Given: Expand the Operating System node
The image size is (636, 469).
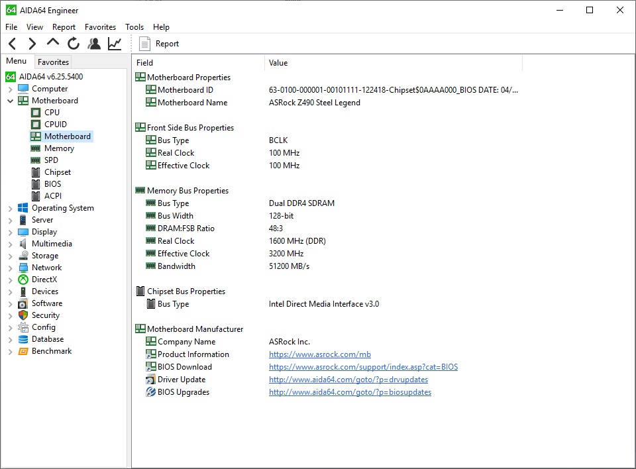Looking at the screenshot, I should 10,208.
